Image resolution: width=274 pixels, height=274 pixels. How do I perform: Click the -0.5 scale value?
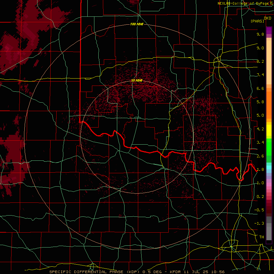[259, 210]
